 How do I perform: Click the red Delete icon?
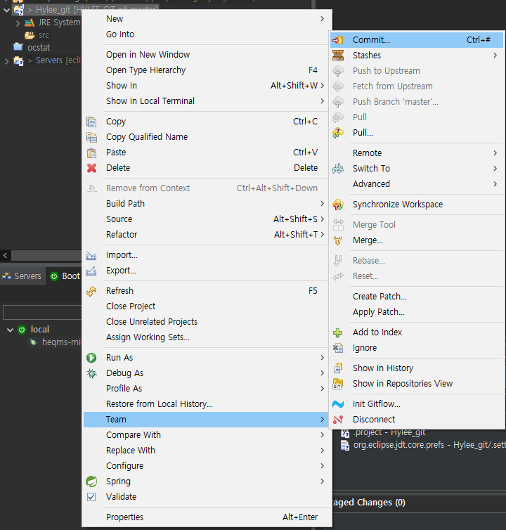click(91, 168)
